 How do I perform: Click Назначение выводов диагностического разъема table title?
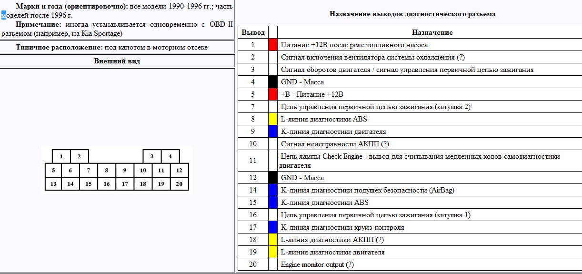412,14
